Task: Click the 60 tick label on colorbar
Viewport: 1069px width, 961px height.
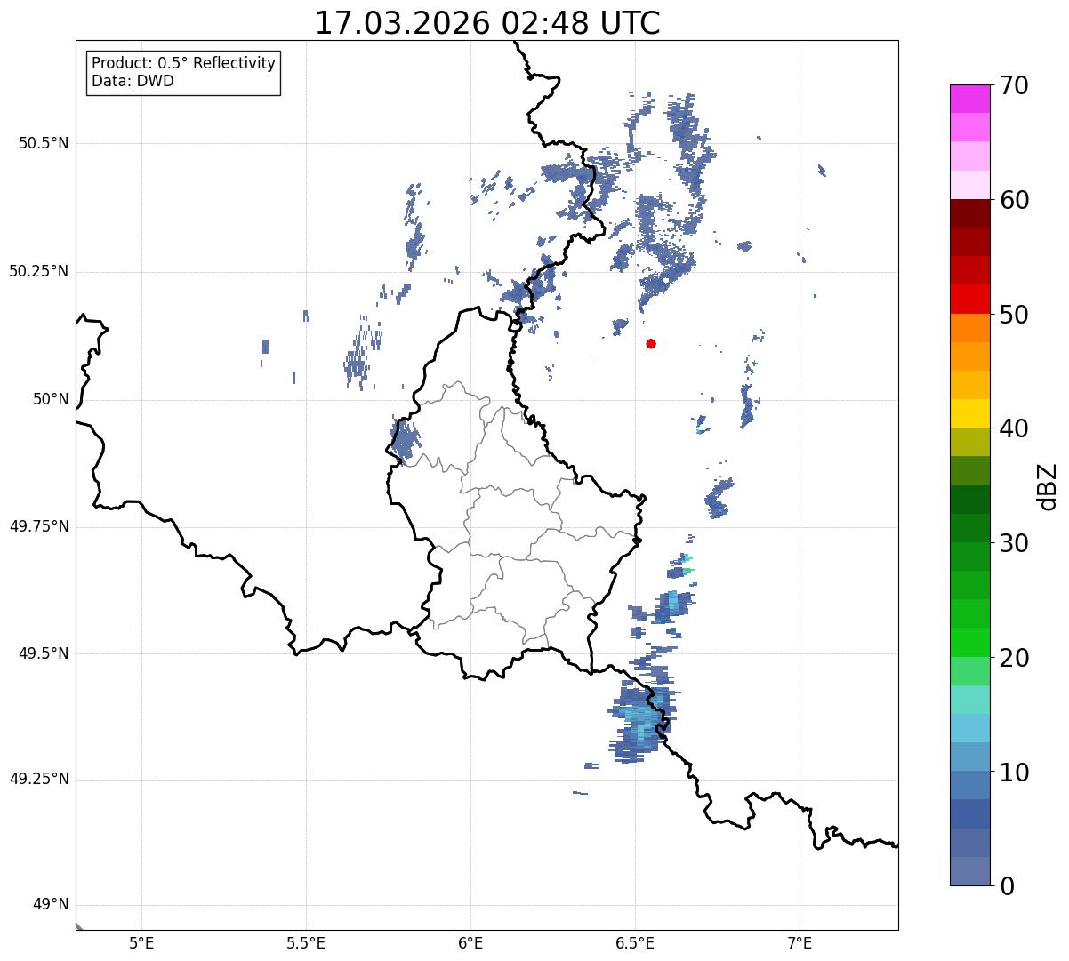Action: pyautogui.click(x=1014, y=200)
